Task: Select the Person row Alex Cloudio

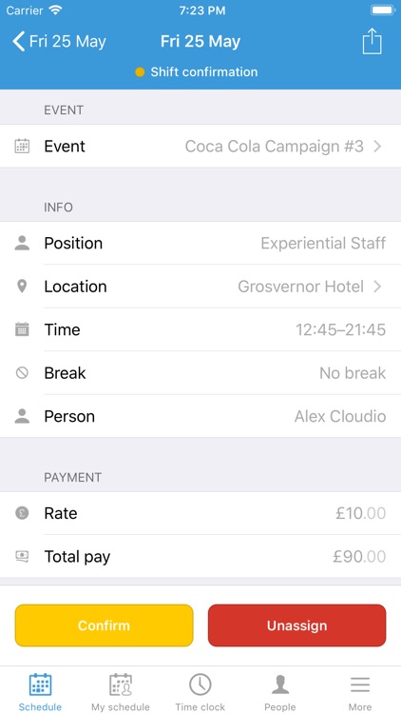Action: pos(200,416)
